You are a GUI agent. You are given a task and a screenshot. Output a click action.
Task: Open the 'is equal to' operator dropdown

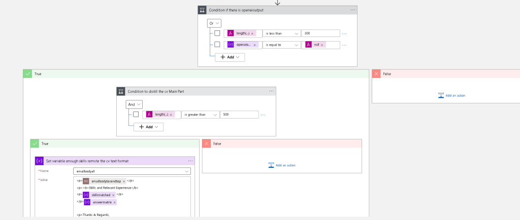[281, 45]
